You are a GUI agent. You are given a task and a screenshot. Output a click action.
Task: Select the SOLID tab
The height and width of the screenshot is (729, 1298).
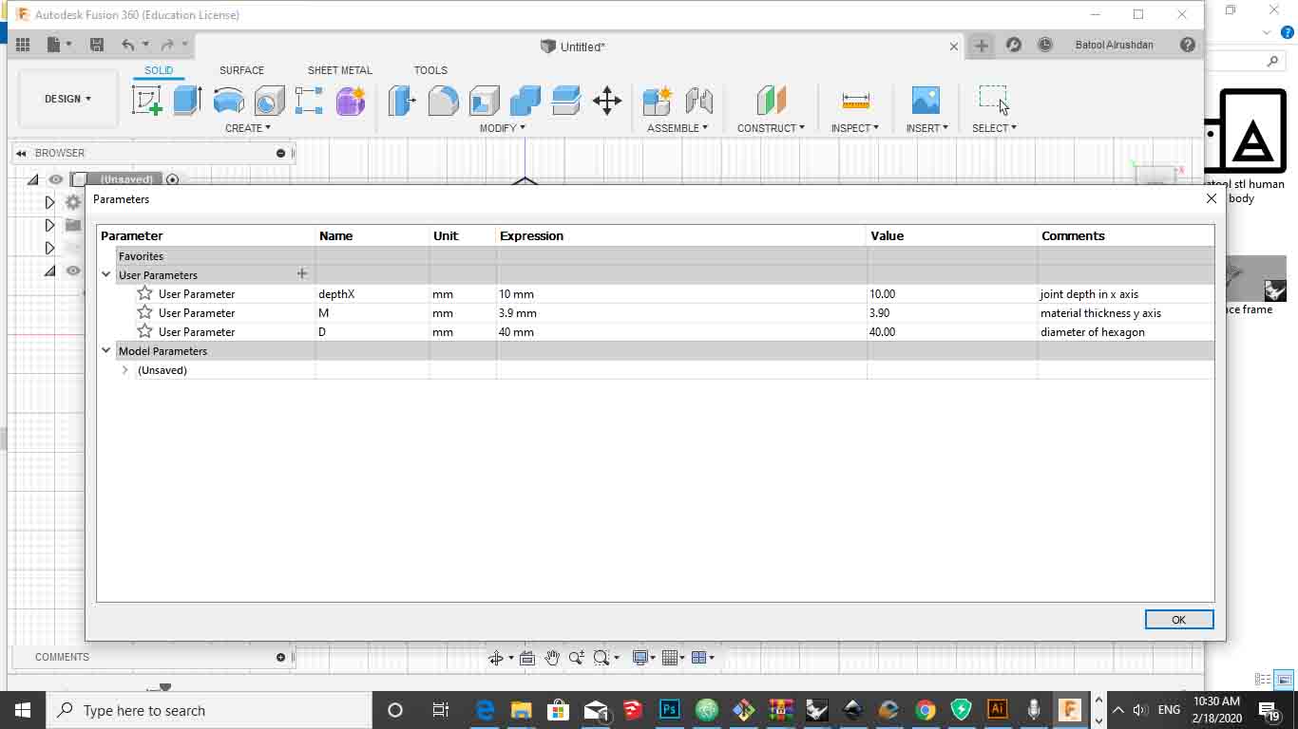click(159, 70)
